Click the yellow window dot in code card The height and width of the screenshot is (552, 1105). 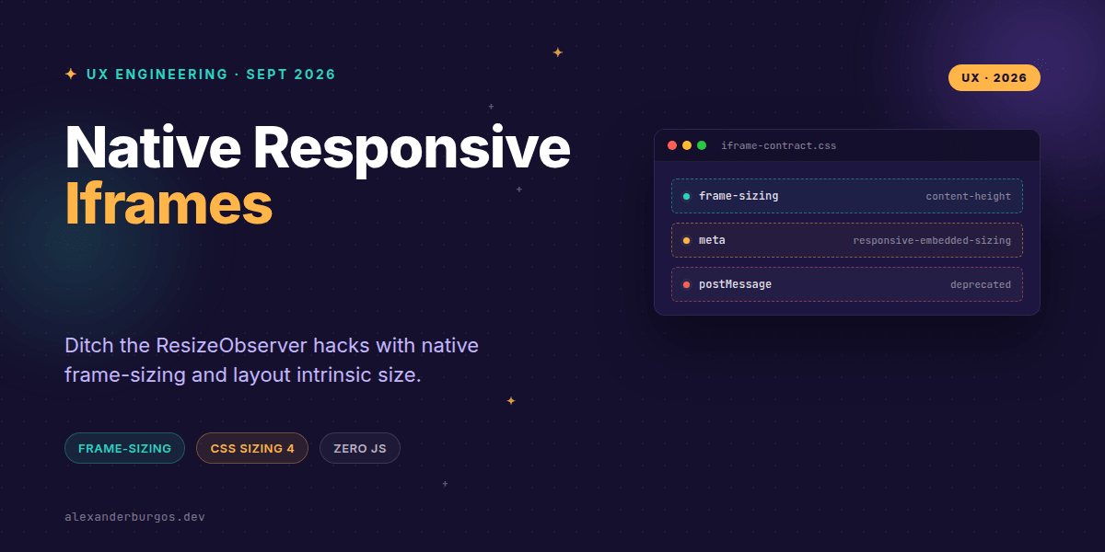687,145
